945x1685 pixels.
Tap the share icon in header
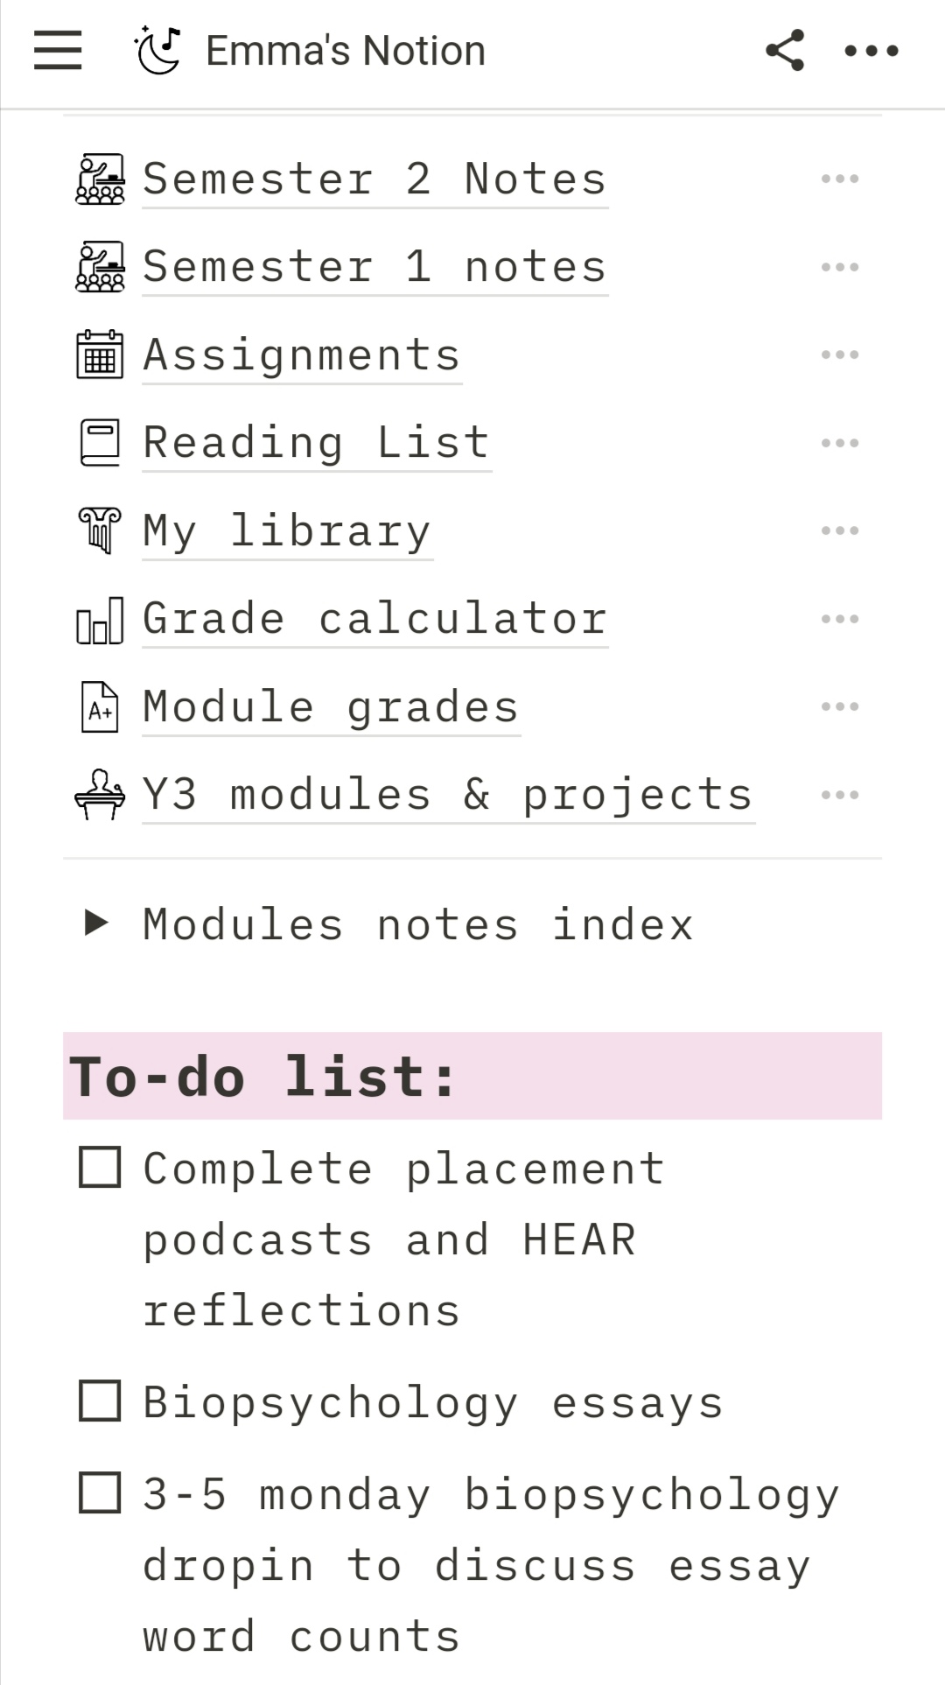click(785, 50)
